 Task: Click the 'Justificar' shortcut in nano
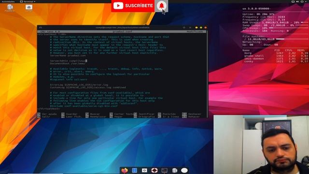(x=144, y=114)
